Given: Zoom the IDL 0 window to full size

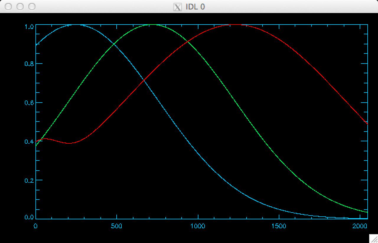Looking at the screenshot, I should tap(31, 7).
